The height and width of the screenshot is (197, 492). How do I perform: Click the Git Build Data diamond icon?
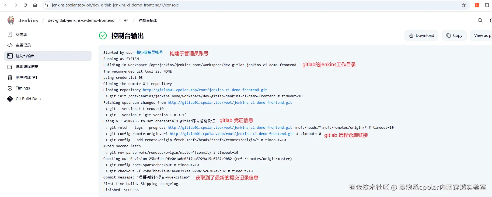[10, 99]
